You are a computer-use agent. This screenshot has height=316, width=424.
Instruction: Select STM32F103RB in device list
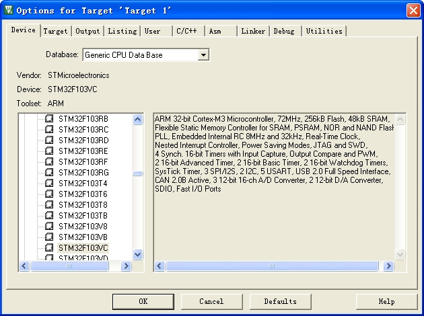pyautogui.click(x=83, y=119)
